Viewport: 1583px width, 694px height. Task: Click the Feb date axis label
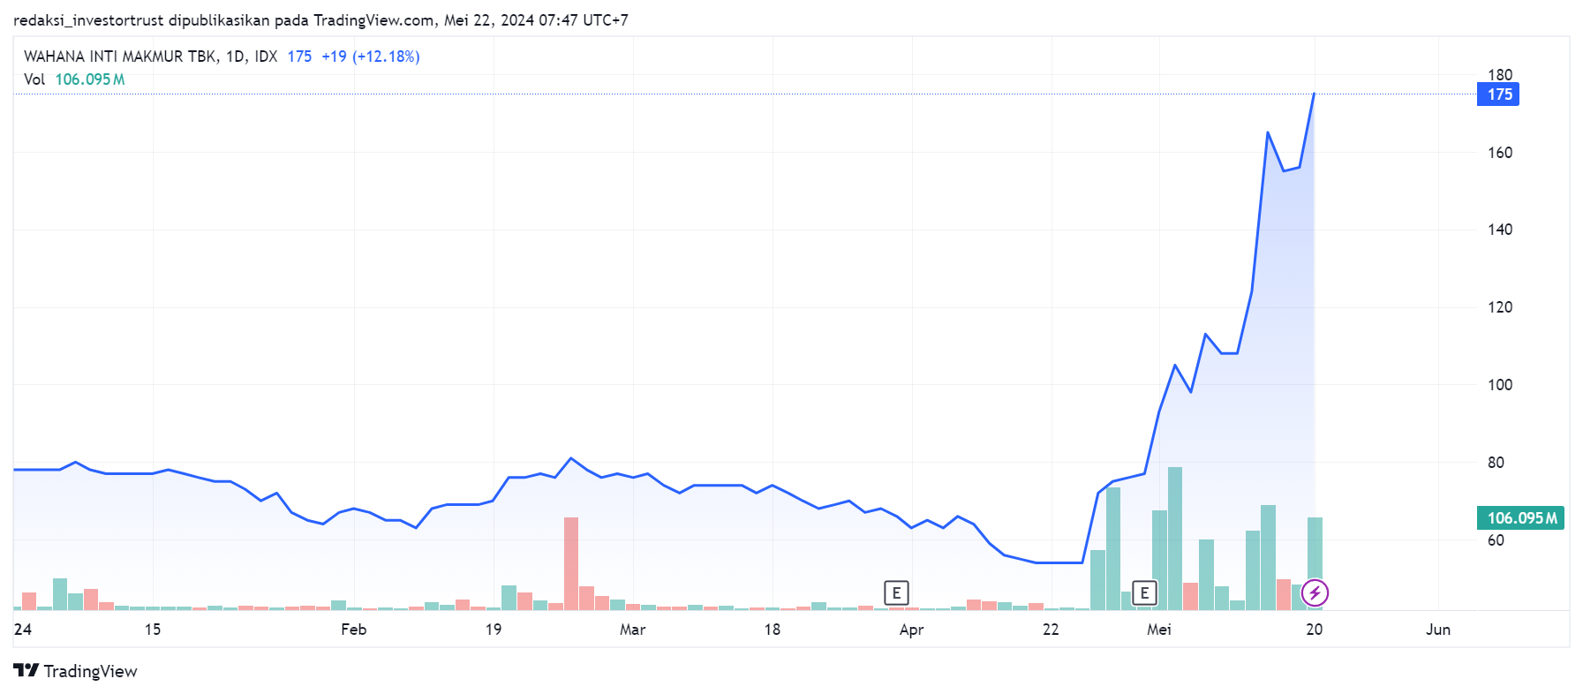click(x=353, y=630)
